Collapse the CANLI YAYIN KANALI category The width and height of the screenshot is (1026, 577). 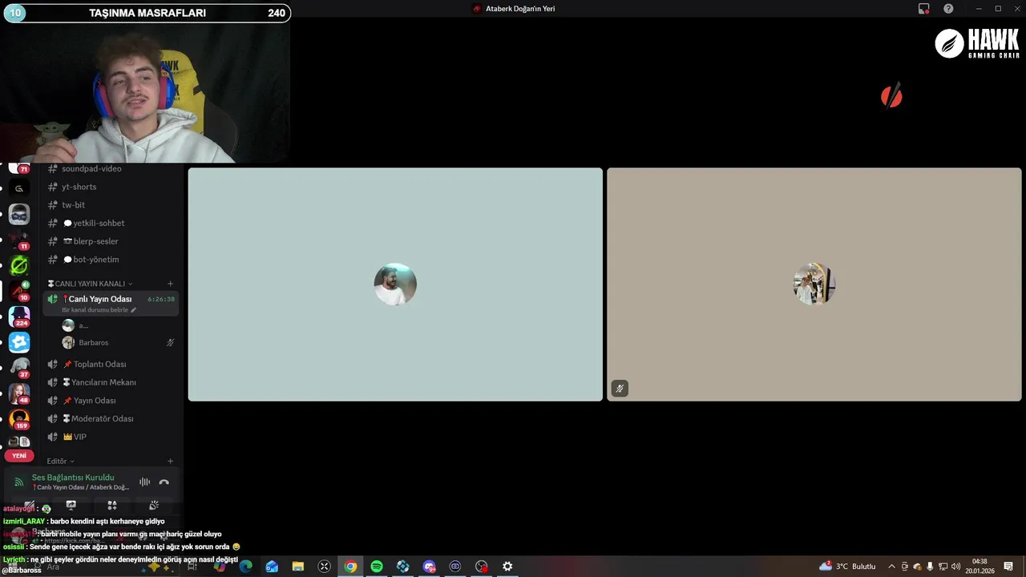pyautogui.click(x=90, y=284)
